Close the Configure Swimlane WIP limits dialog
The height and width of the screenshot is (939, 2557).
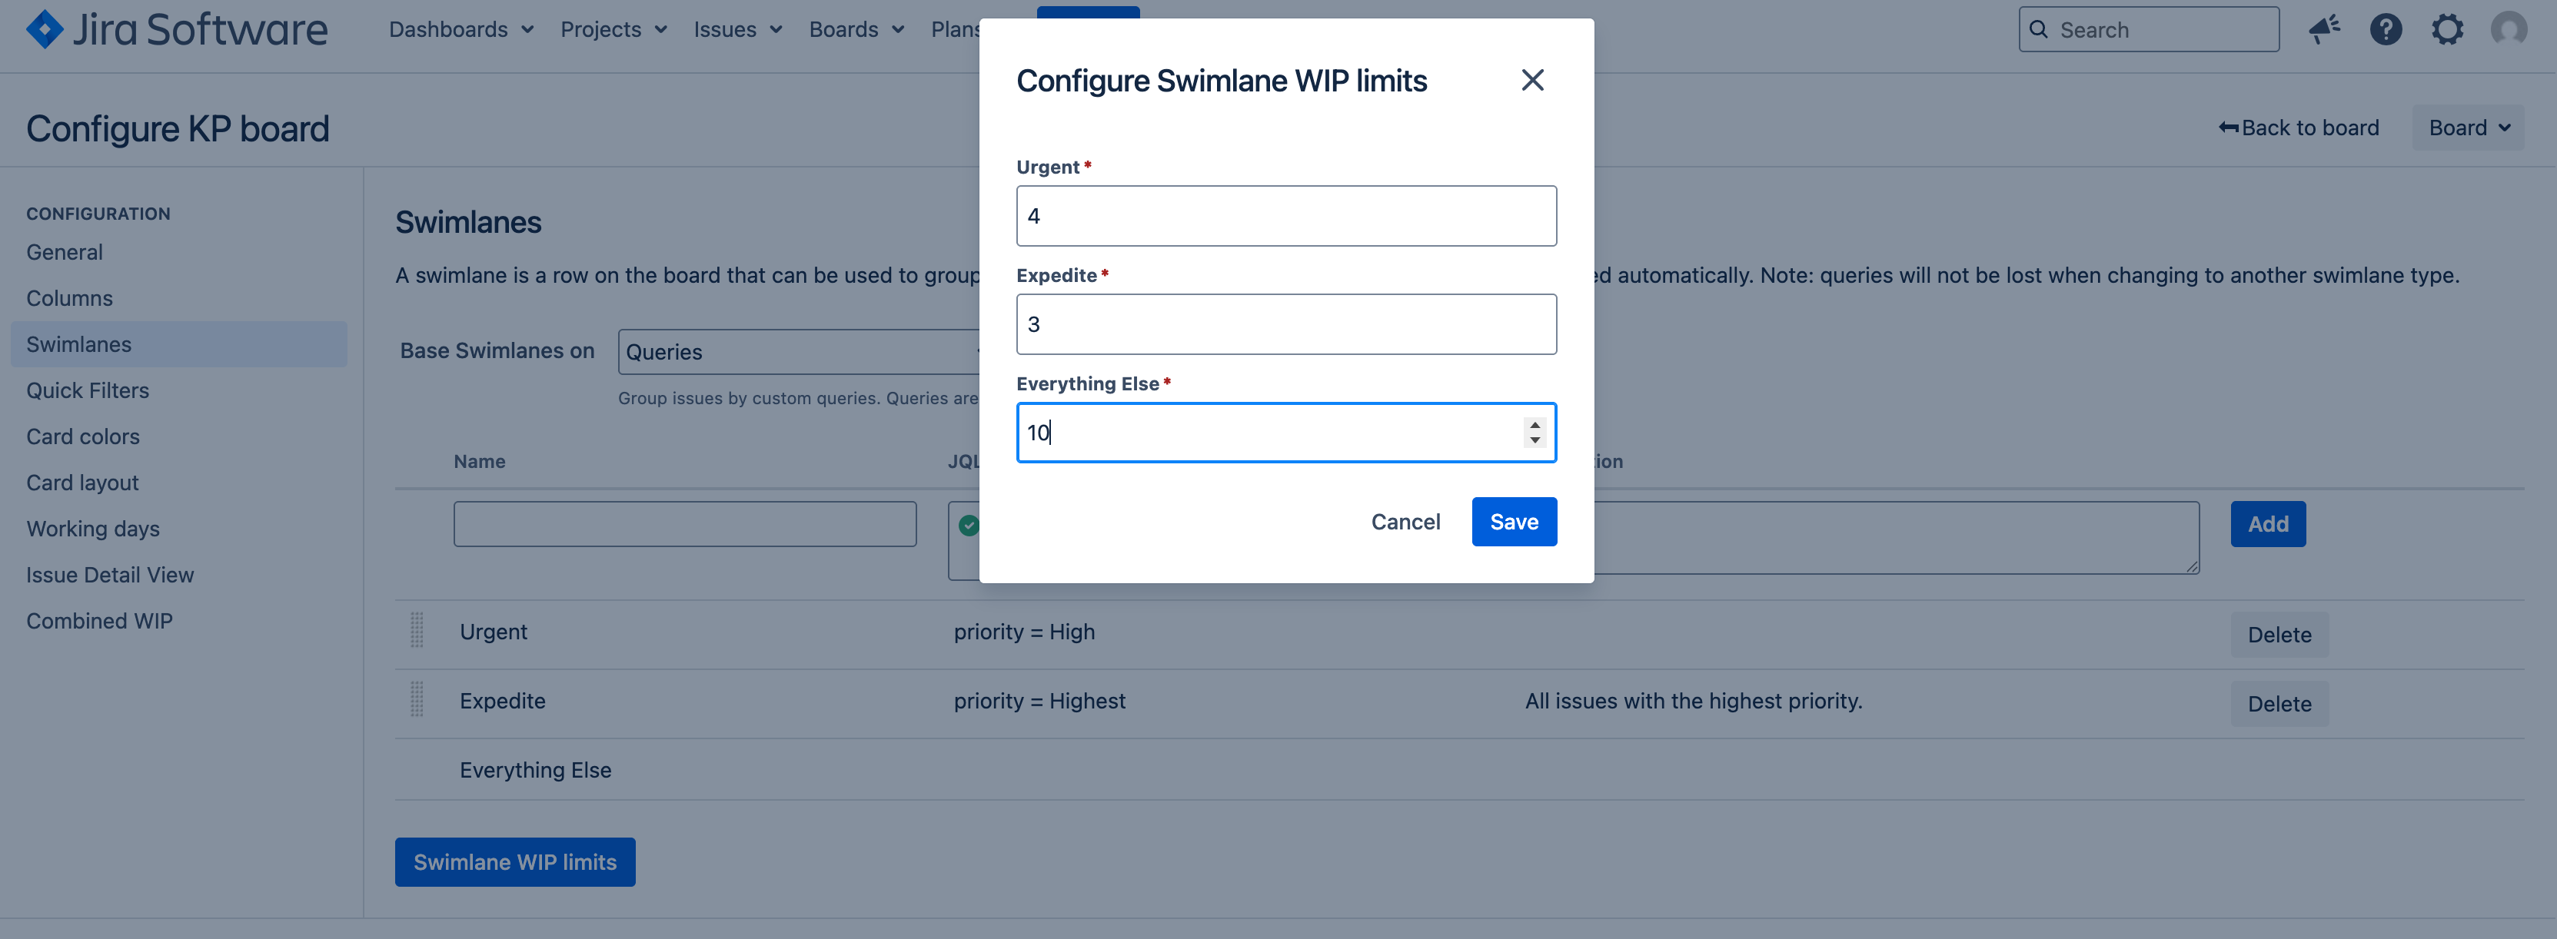pos(1533,81)
